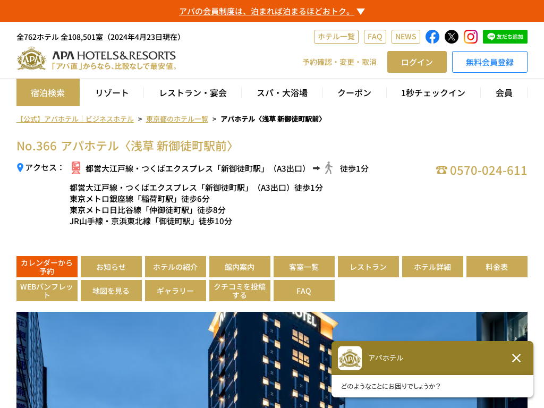The width and height of the screenshot is (544, 408).
Task: Open the 1秒チェックイン menu item
Action: click(x=433, y=92)
